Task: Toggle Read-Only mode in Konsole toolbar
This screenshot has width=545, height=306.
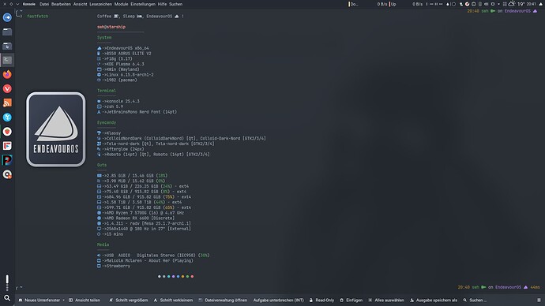Action: [321, 300]
